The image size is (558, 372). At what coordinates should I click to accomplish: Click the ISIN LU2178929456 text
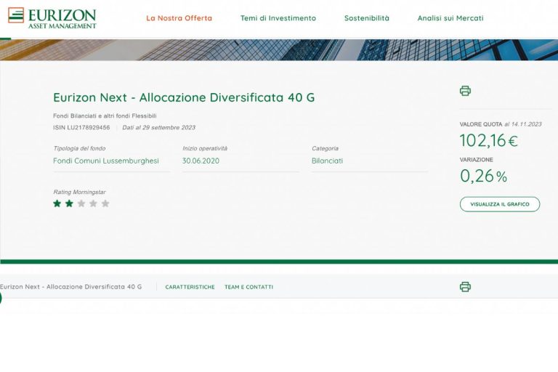point(81,127)
